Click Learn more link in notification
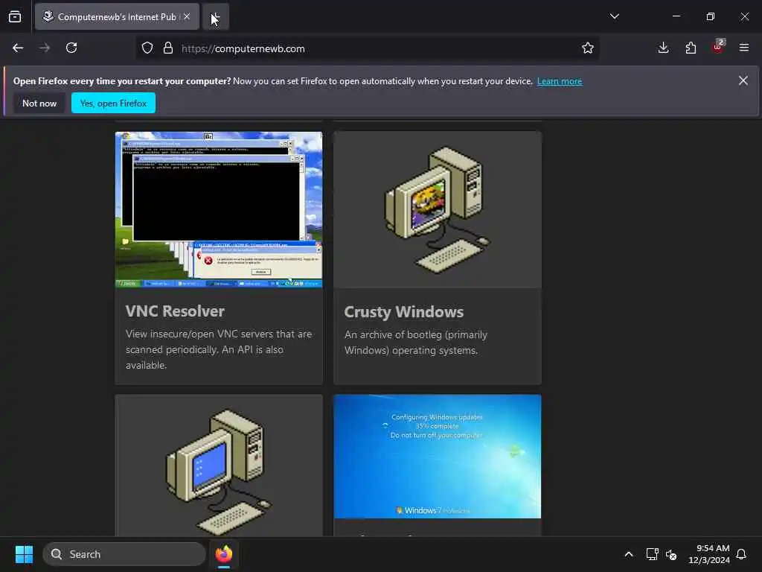The image size is (762, 572). (x=560, y=81)
